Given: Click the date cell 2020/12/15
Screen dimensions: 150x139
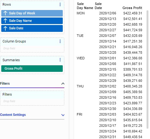Looking at the screenshot, I should pos(108,69).
